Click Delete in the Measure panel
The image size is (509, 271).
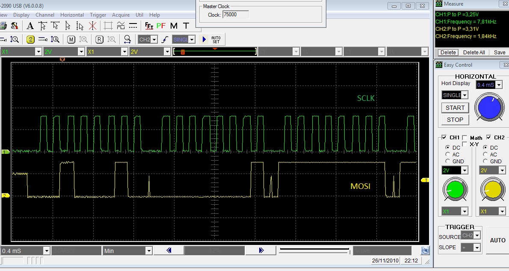click(448, 53)
